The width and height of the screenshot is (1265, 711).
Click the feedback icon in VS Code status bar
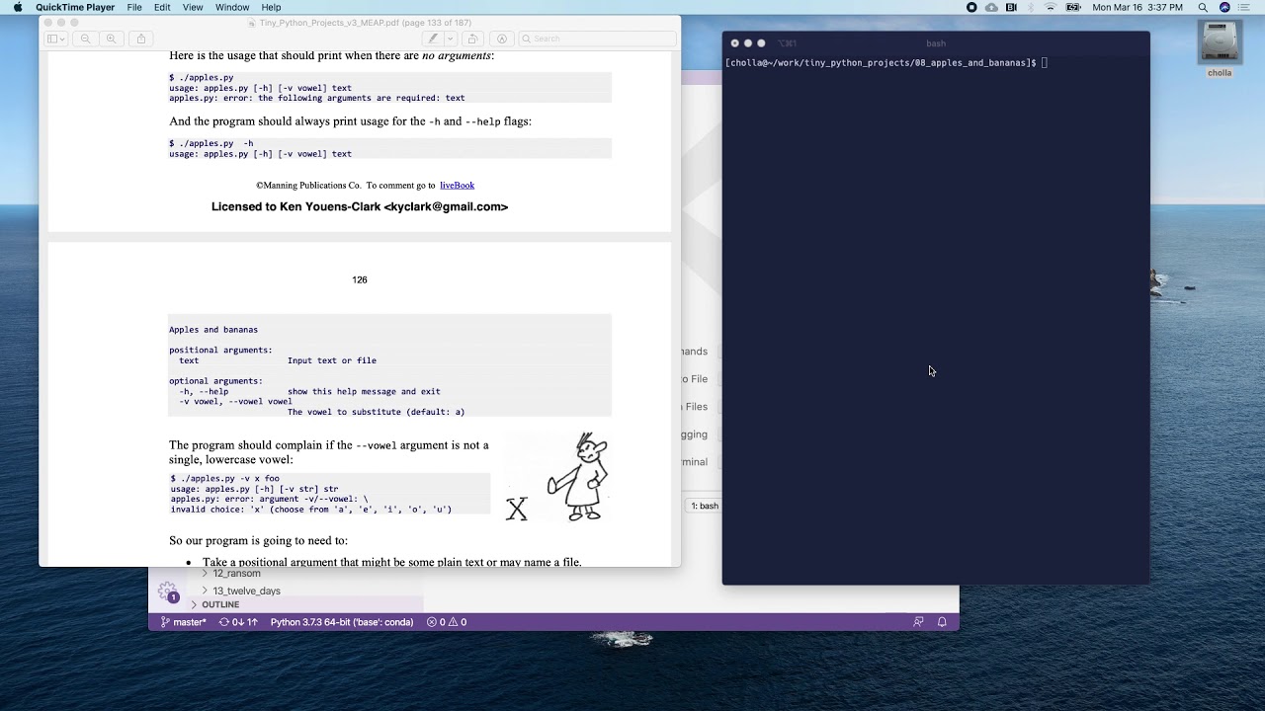coord(918,622)
